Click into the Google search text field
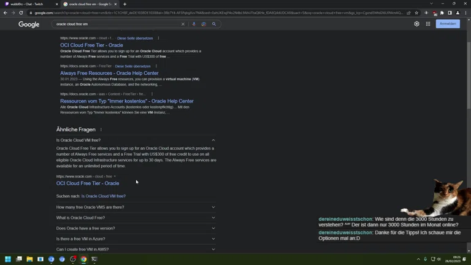471x265 pixels. pos(117,24)
